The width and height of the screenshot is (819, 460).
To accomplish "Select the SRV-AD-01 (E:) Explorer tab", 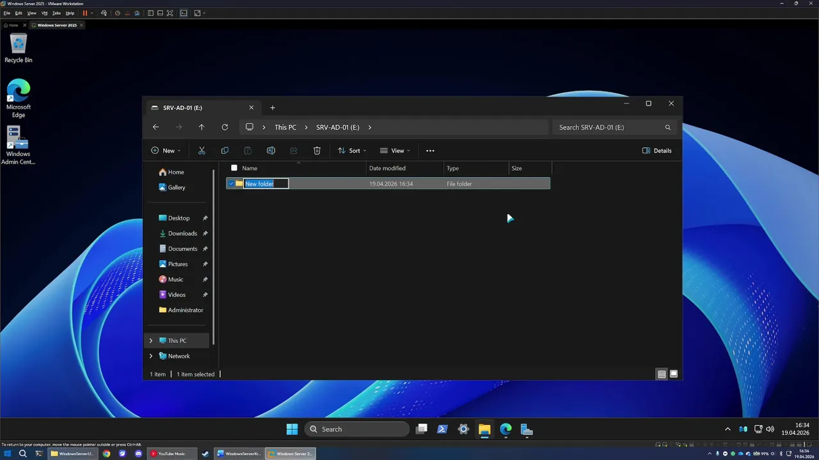I will 202,108.
